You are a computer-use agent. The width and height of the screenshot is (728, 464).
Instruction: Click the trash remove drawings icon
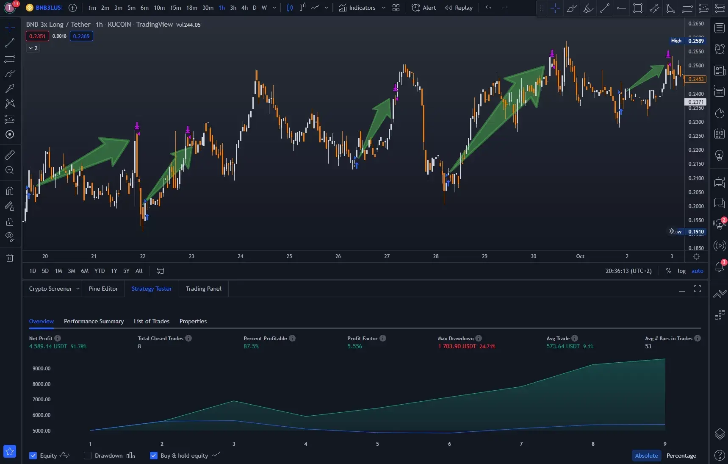point(9,258)
